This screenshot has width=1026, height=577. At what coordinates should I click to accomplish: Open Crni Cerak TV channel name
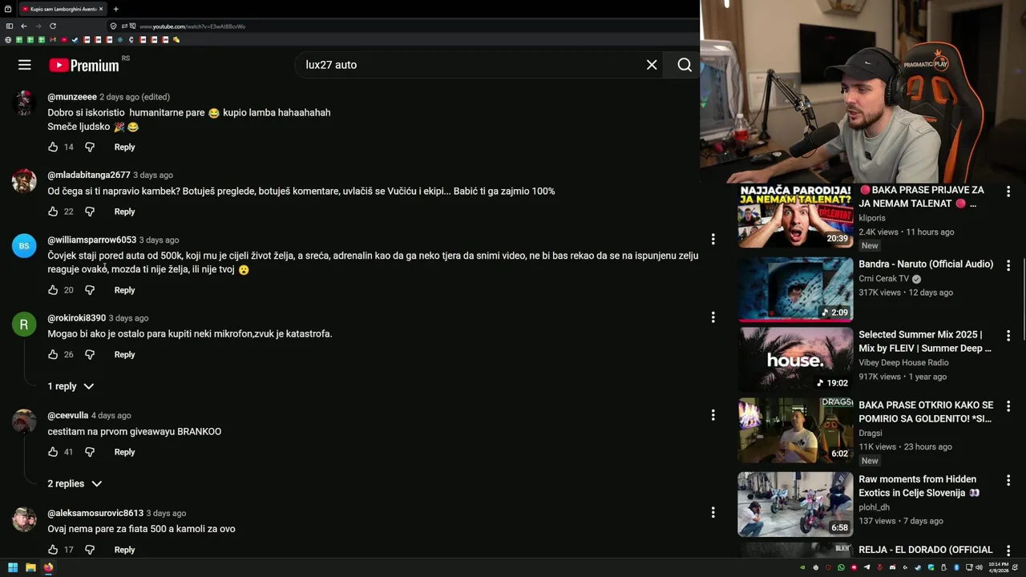[884, 279]
